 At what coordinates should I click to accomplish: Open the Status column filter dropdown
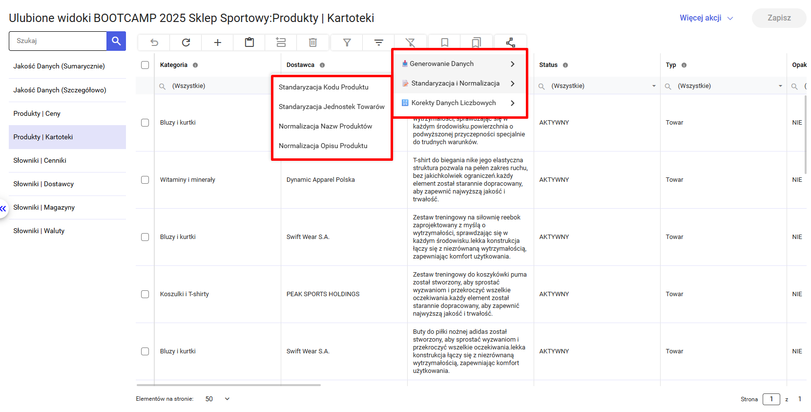pyautogui.click(x=654, y=86)
